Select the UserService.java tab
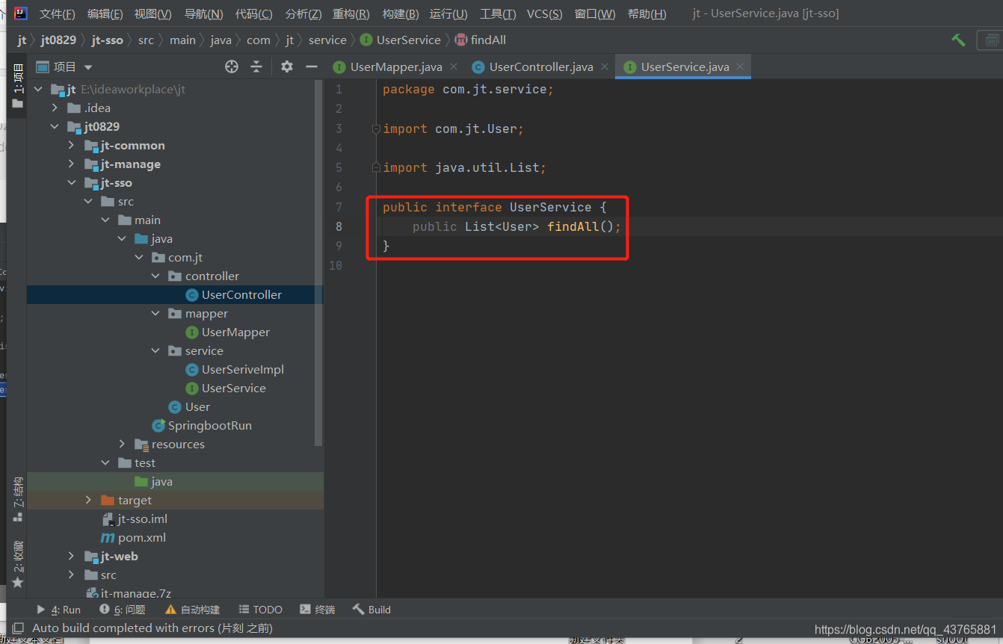1003x644 pixels. pos(685,66)
